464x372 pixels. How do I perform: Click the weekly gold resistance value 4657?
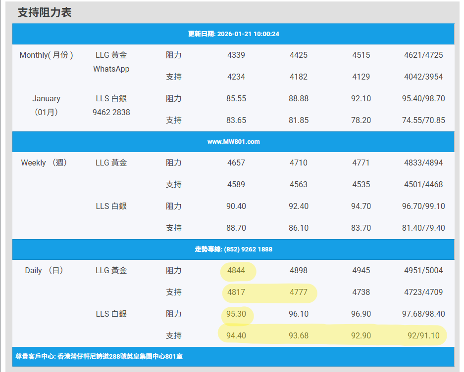tap(236, 163)
